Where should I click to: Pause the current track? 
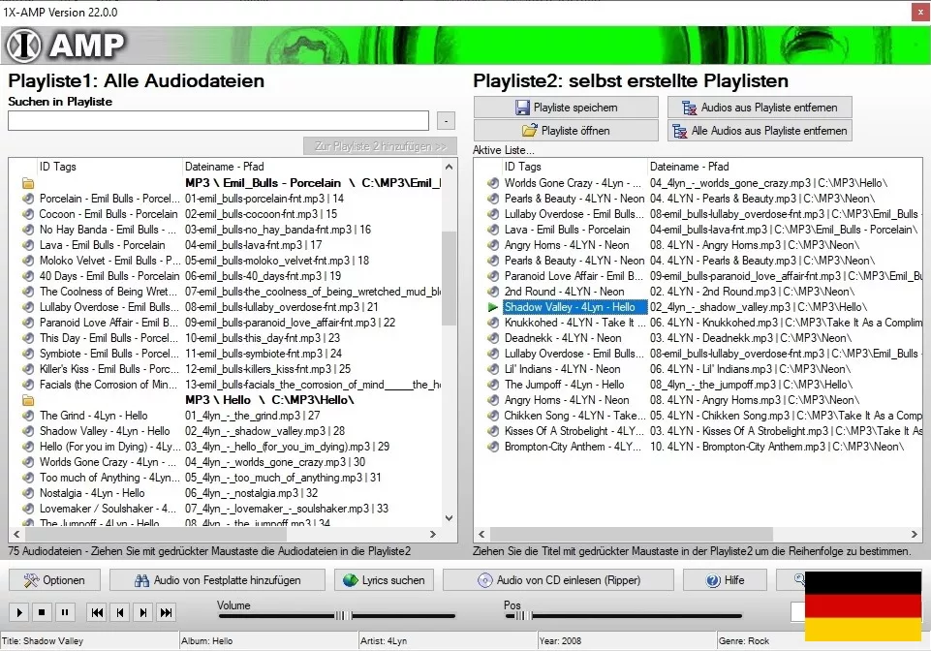(x=65, y=612)
